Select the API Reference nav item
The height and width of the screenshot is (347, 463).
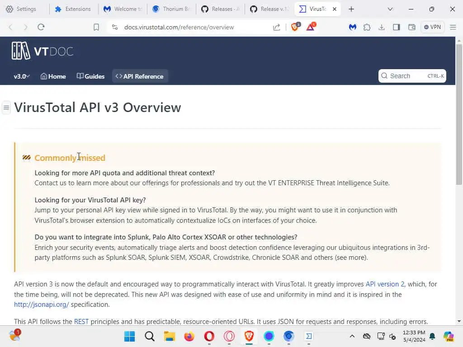point(140,76)
